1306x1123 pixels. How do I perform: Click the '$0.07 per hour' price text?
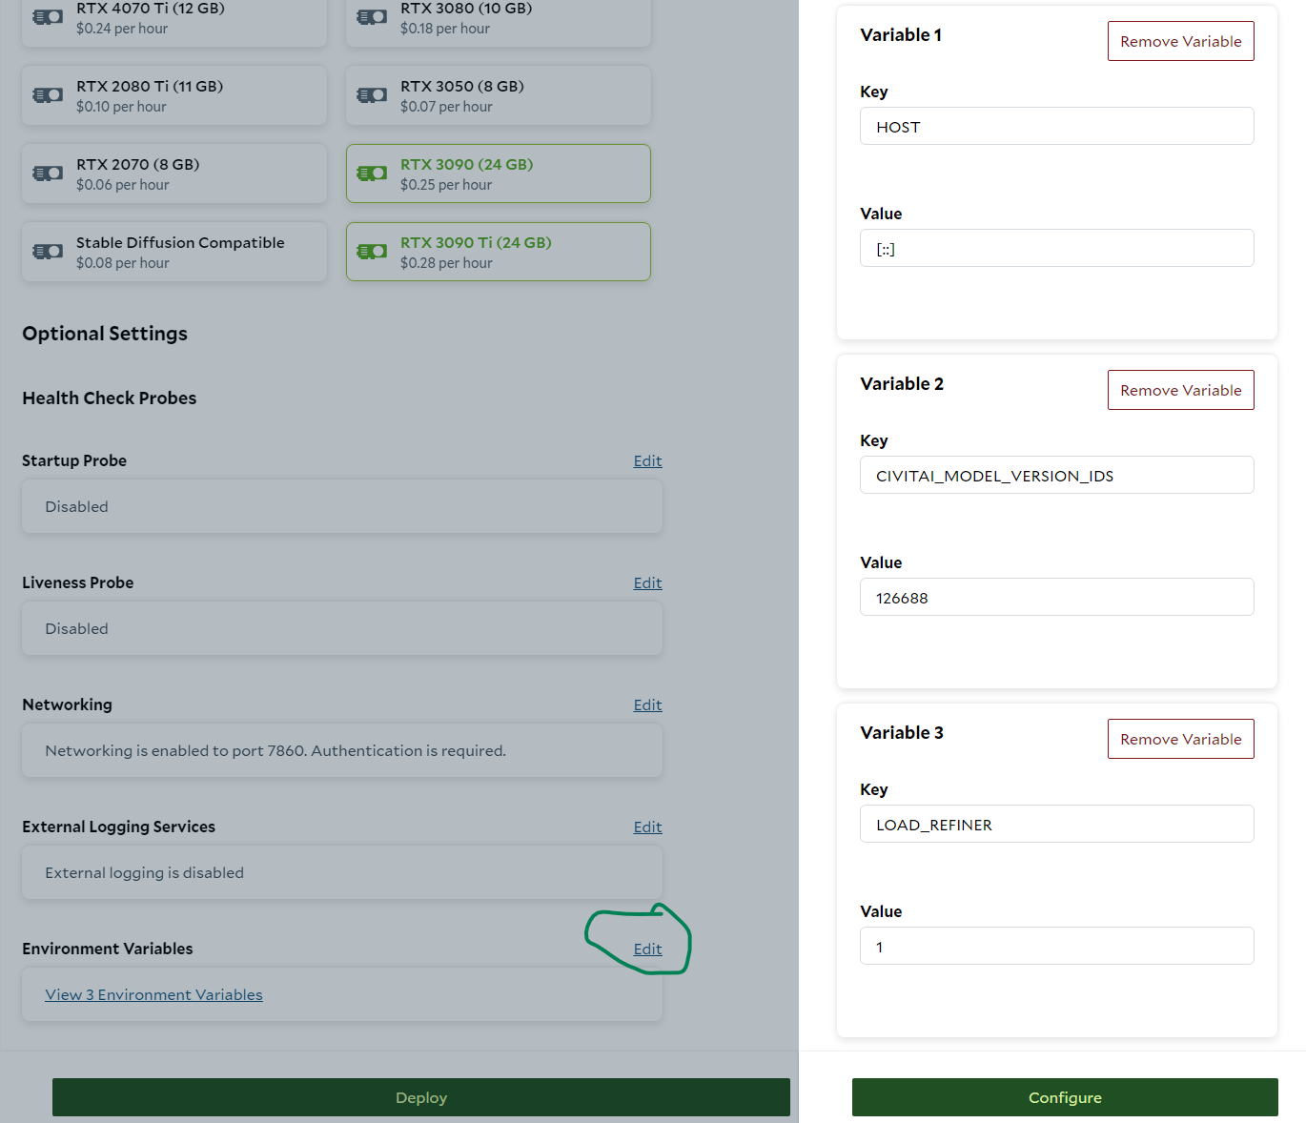(446, 107)
